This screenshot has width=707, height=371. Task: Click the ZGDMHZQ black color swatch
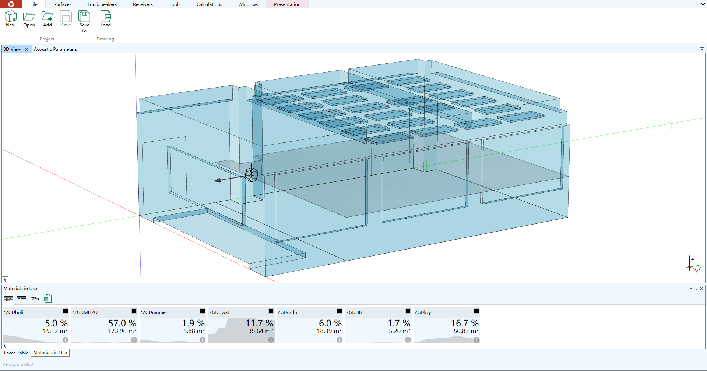click(134, 311)
